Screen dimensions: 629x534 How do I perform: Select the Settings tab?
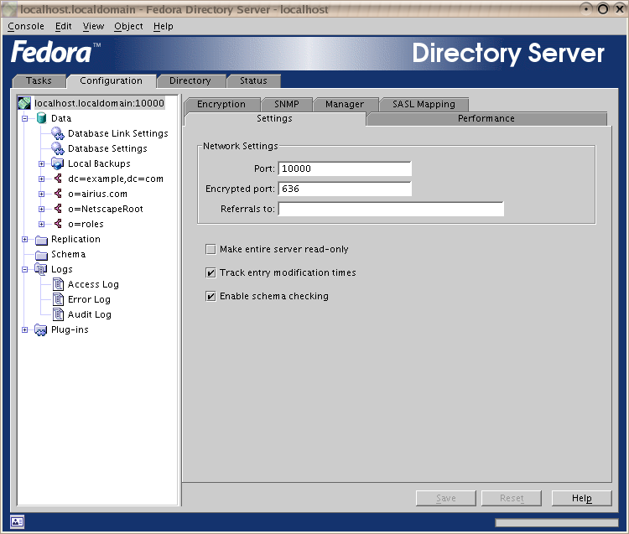click(274, 119)
